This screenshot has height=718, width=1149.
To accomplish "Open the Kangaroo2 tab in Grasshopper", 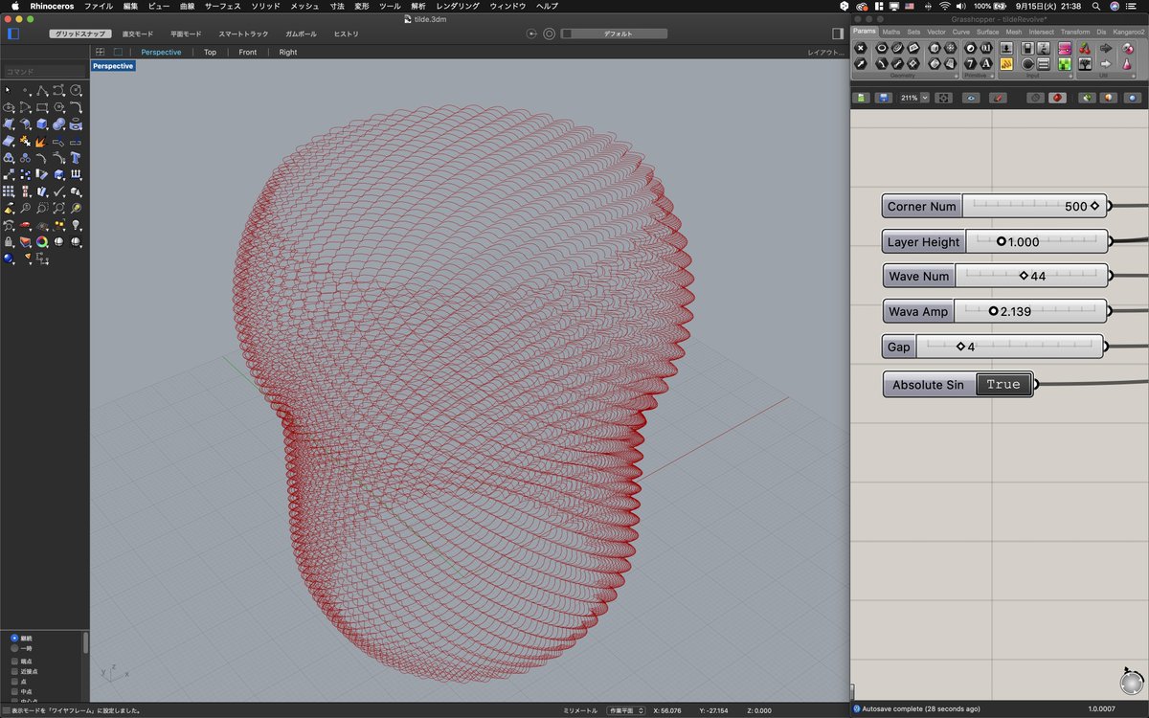I will [x=1128, y=32].
